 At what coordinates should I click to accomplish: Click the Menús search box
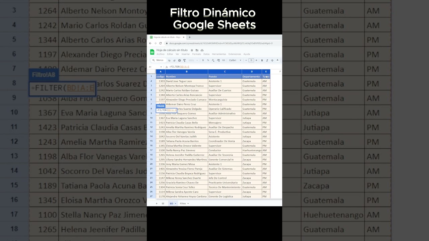(158, 60)
